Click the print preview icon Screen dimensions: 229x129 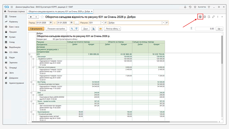pos(93,29)
